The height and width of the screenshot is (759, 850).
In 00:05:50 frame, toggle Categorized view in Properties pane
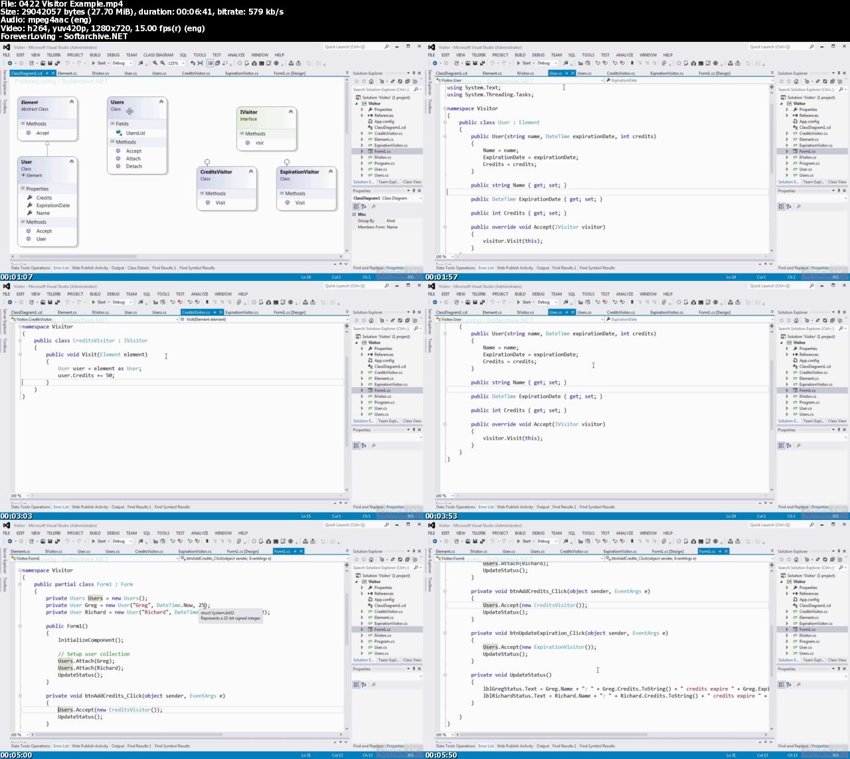tap(781, 685)
